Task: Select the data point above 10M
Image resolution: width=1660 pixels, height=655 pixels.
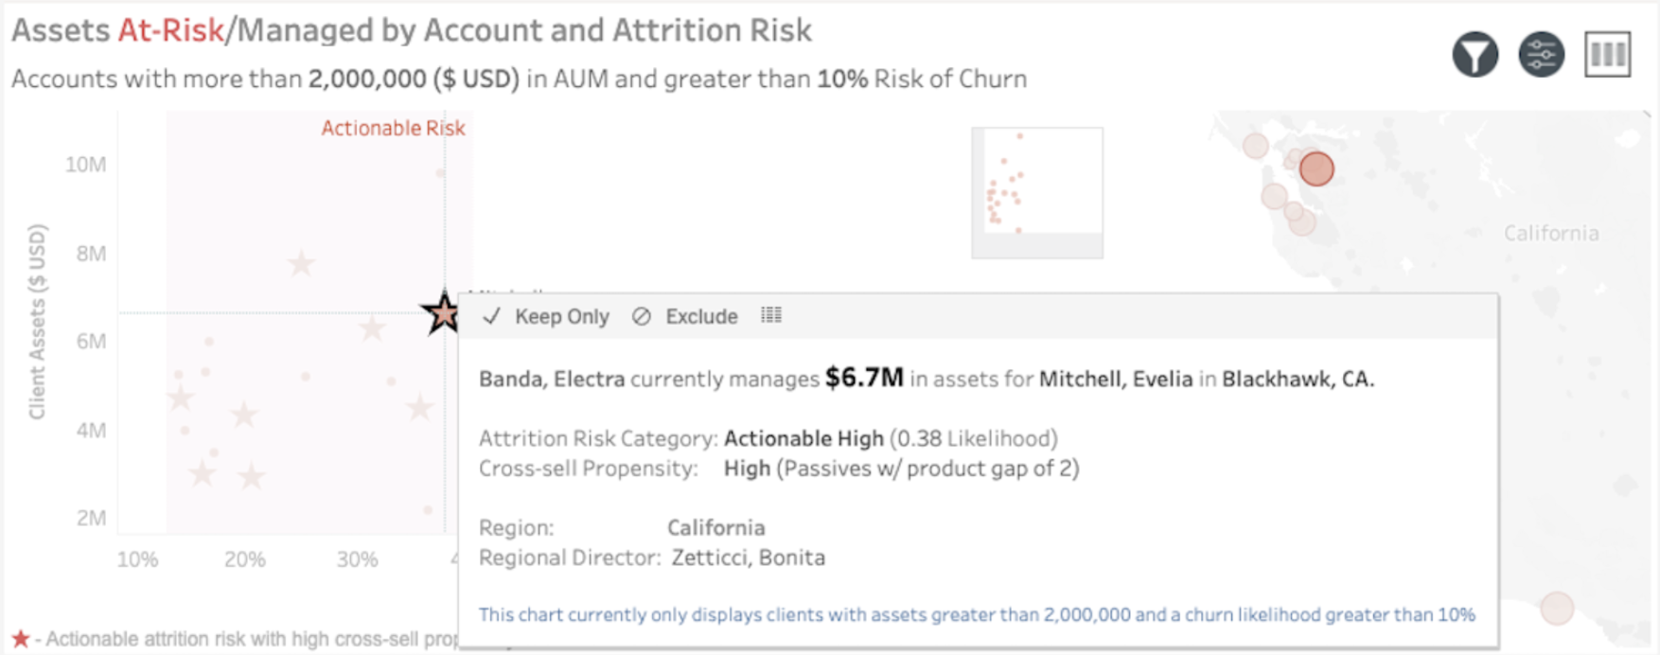Action: pos(440,172)
